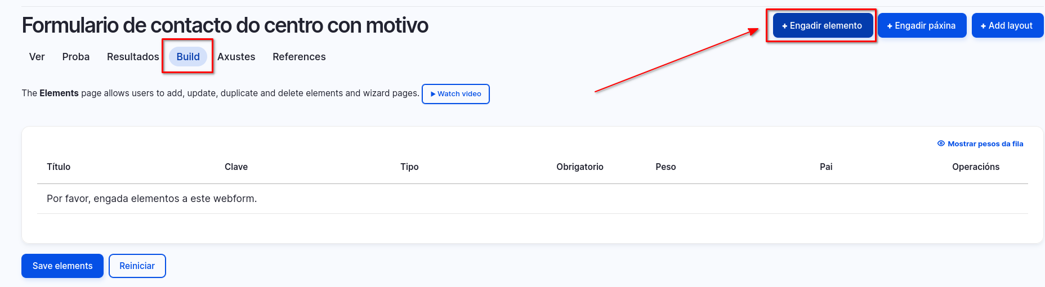Viewport: 1045px width, 287px height.
Task: Toggle Mostrar pesos da fila
Action: click(980, 144)
